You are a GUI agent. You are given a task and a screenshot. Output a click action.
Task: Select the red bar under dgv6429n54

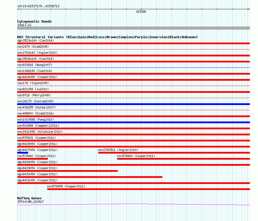pos(68,171)
